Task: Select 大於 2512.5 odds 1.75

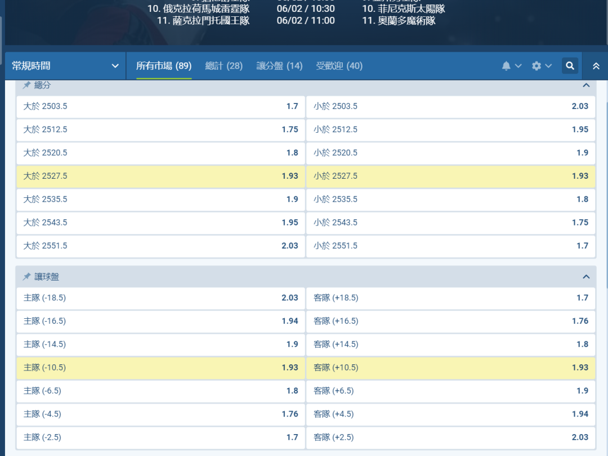Action: click(161, 129)
